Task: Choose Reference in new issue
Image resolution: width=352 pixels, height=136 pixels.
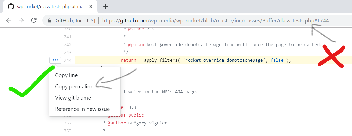Action: (x=82, y=109)
